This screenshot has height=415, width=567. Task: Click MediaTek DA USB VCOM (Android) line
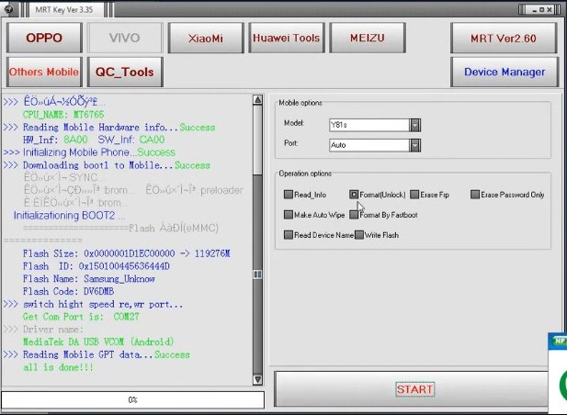click(98, 342)
